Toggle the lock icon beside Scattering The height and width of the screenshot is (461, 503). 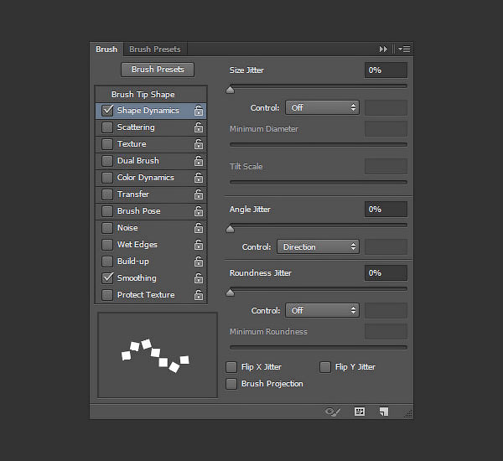pyautogui.click(x=199, y=127)
